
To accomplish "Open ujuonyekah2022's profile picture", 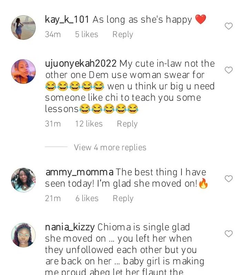I will tap(23, 71).
